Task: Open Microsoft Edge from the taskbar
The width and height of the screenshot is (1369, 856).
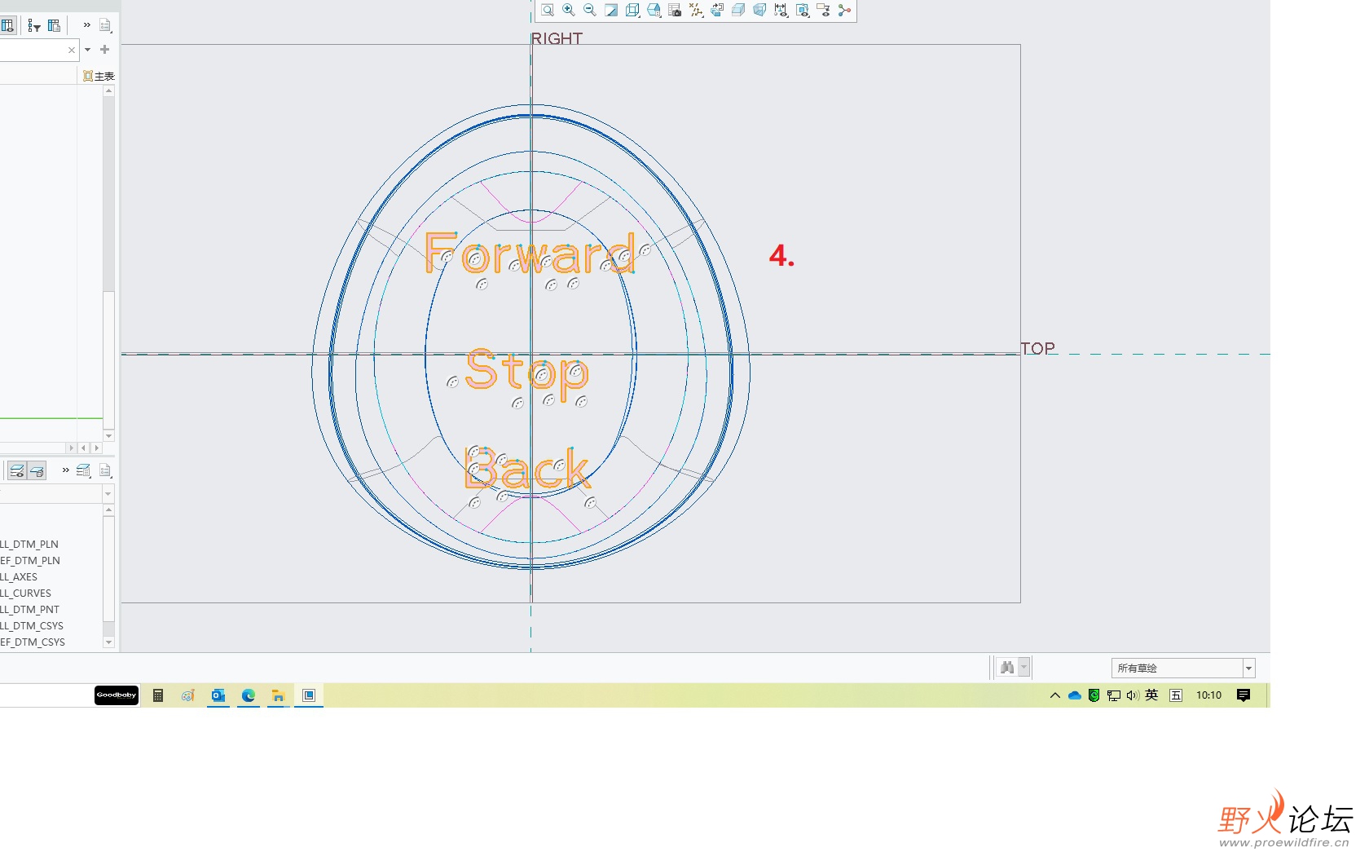Action: 249,695
